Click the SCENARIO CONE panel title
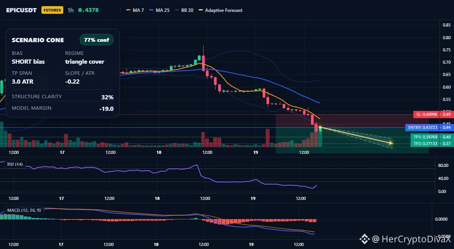The image size is (454, 249). click(x=38, y=40)
